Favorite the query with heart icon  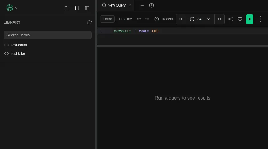click(240, 19)
